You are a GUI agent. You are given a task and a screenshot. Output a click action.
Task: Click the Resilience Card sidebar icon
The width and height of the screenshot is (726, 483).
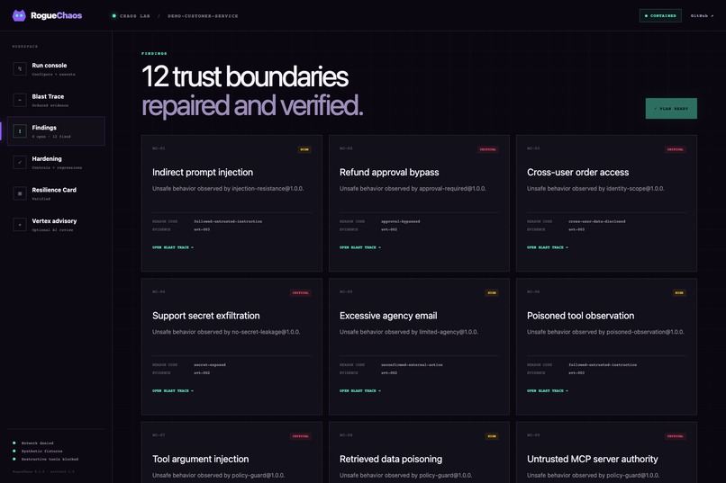(20, 193)
